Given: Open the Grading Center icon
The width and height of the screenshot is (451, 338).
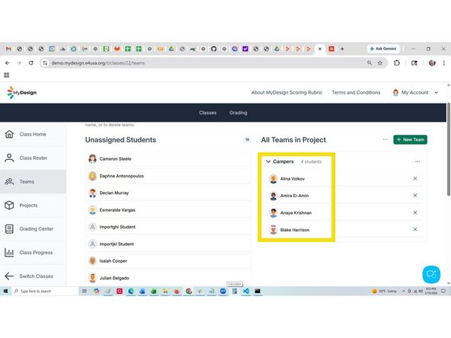Looking at the screenshot, I should [x=9, y=229].
